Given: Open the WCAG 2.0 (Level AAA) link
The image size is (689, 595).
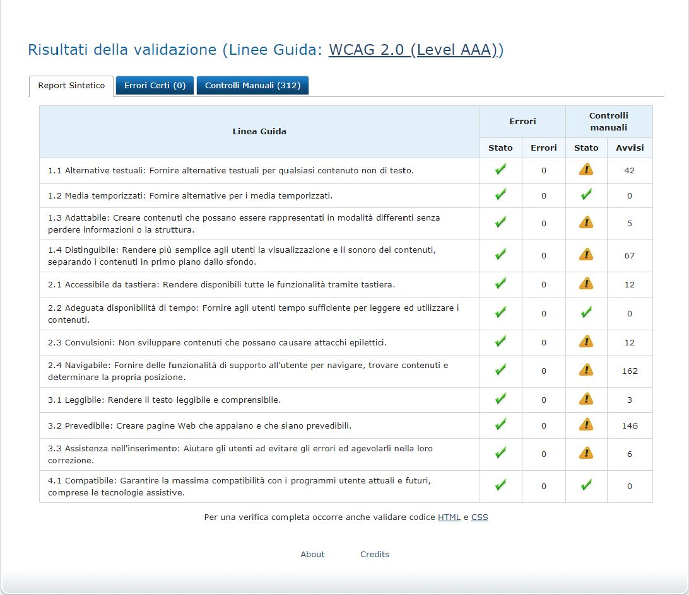Looking at the screenshot, I should 416,50.
